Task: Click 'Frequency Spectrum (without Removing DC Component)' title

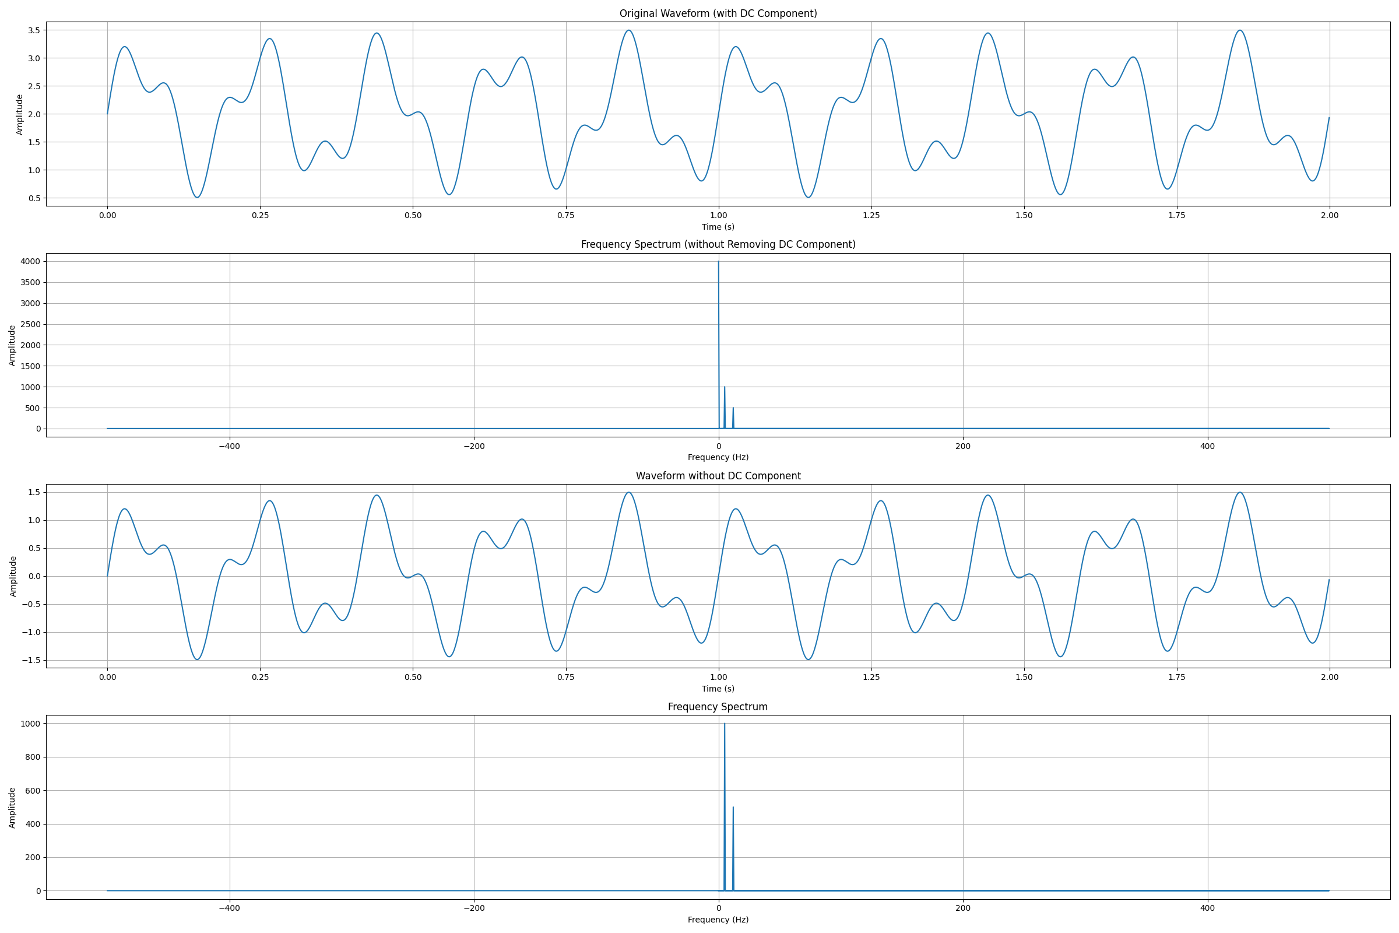Action: click(718, 244)
